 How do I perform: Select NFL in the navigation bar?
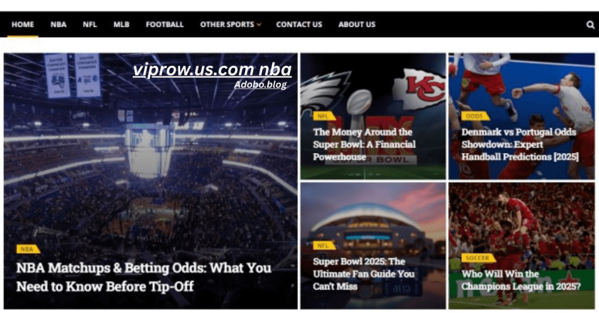(x=89, y=25)
